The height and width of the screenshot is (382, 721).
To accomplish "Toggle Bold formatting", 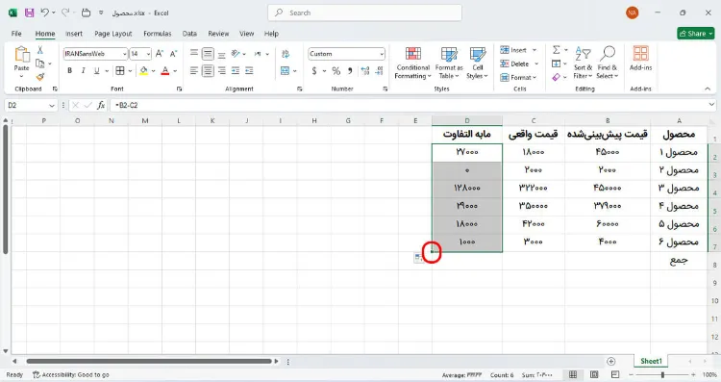I will pyautogui.click(x=70, y=70).
